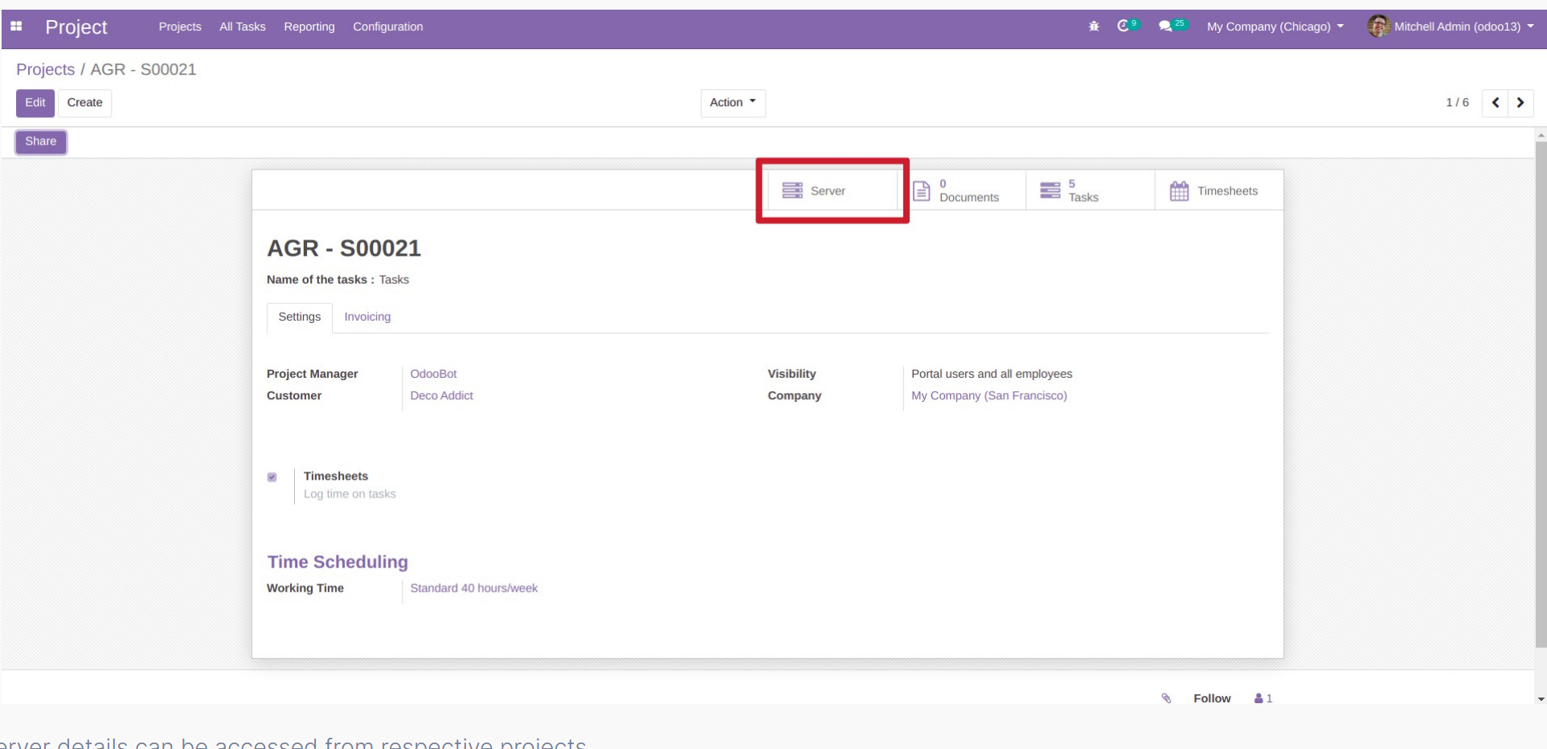The height and width of the screenshot is (749, 1547).
Task: Click the Edit button
Action: point(35,103)
